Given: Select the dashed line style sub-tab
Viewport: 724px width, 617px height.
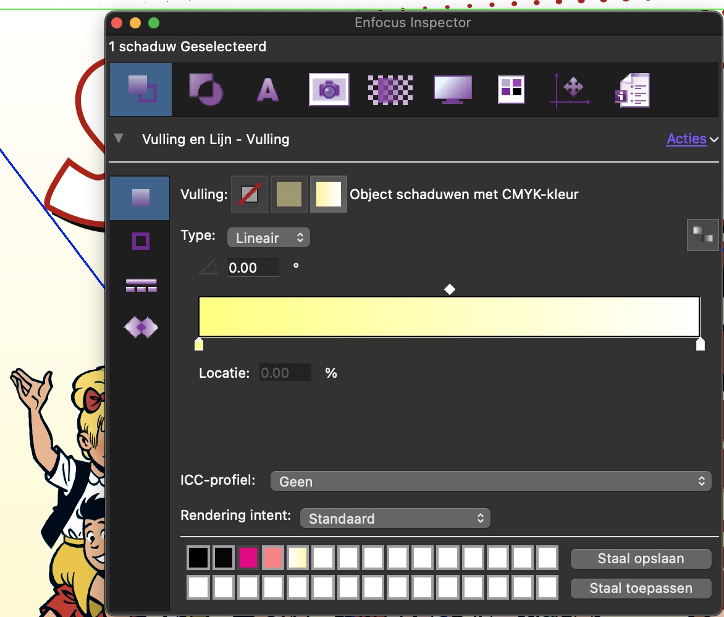Looking at the screenshot, I should pyautogui.click(x=141, y=285).
